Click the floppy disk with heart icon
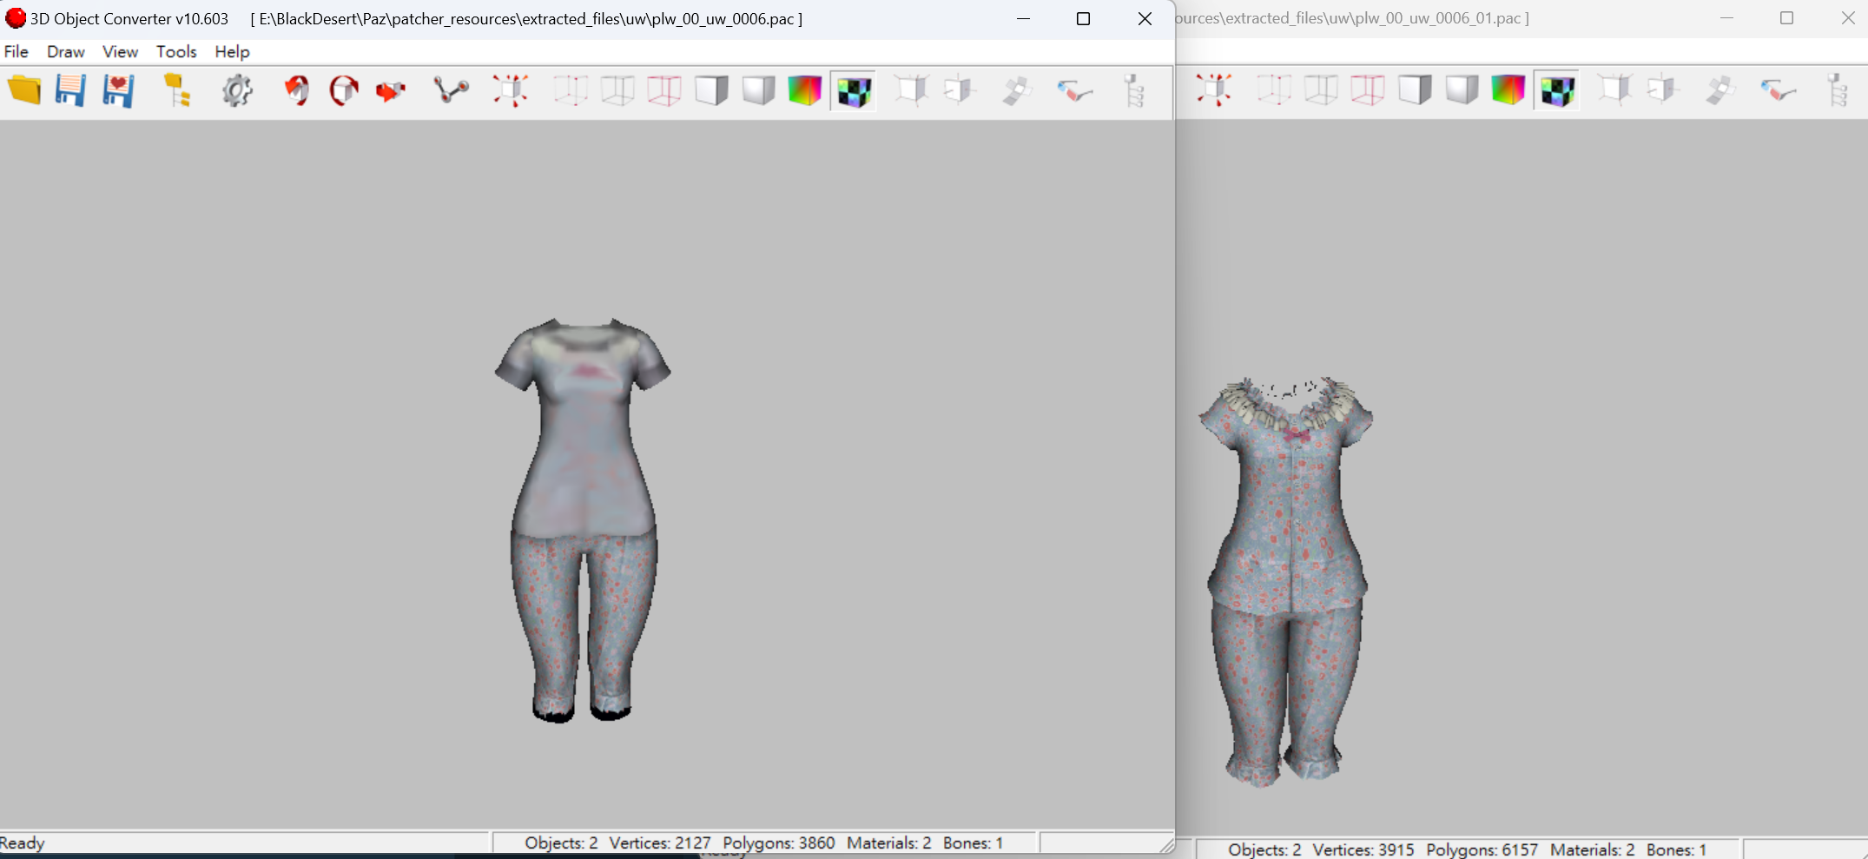1868x859 pixels. coord(118,90)
